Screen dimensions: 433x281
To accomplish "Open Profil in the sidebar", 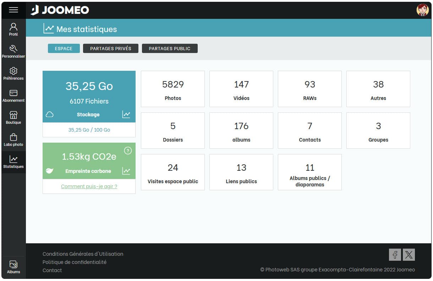I will tap(13, 29).
